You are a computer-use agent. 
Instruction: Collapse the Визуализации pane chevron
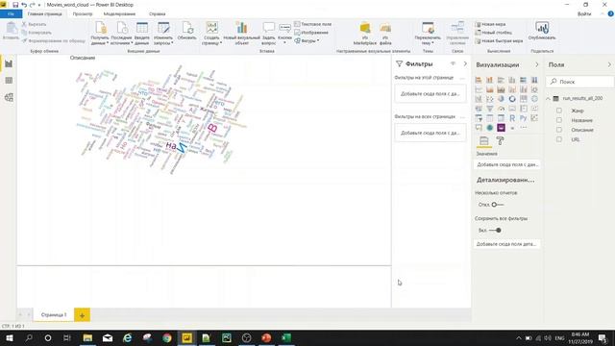(x=537, y=64)
